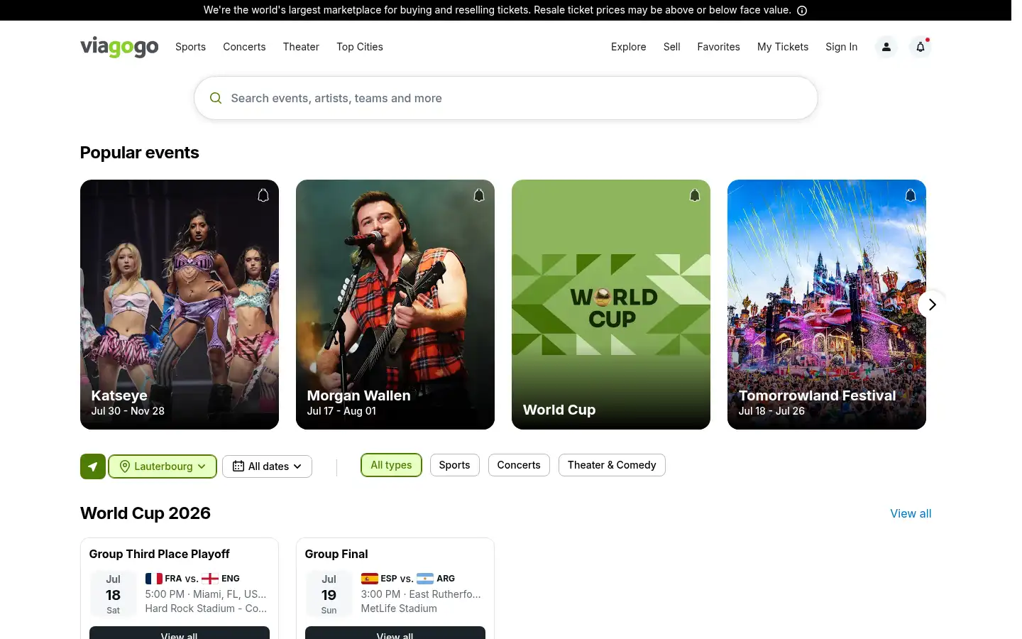The image size is (1022, 639).
Task: Select the All types filter
Action: tap(391, 465)
